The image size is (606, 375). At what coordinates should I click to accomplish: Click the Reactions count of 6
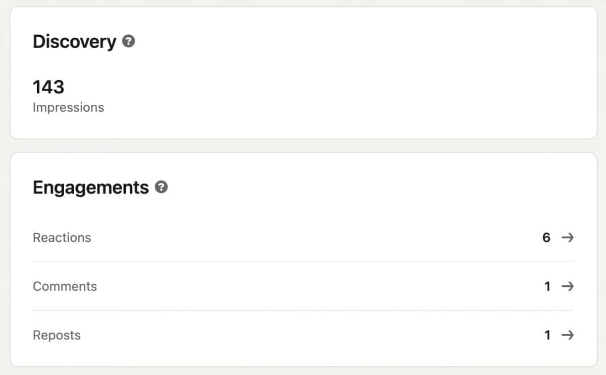[546, 237]
